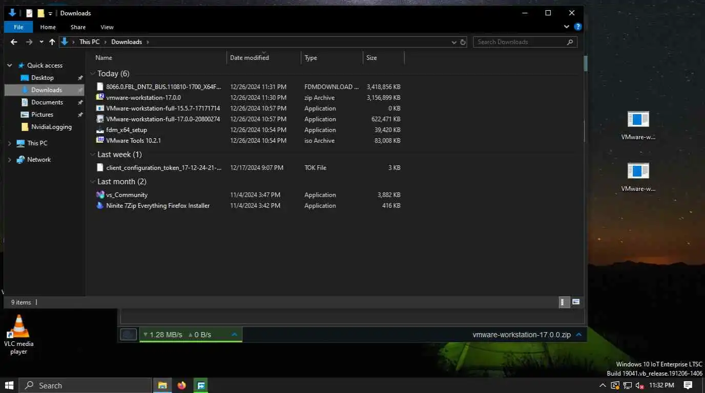Select the upper VMware-w... desktop icon
The image size is (705, 393).
(x=638, y=125)
